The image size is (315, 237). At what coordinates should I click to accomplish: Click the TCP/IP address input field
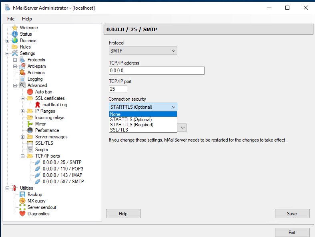[x=156, y=71]
